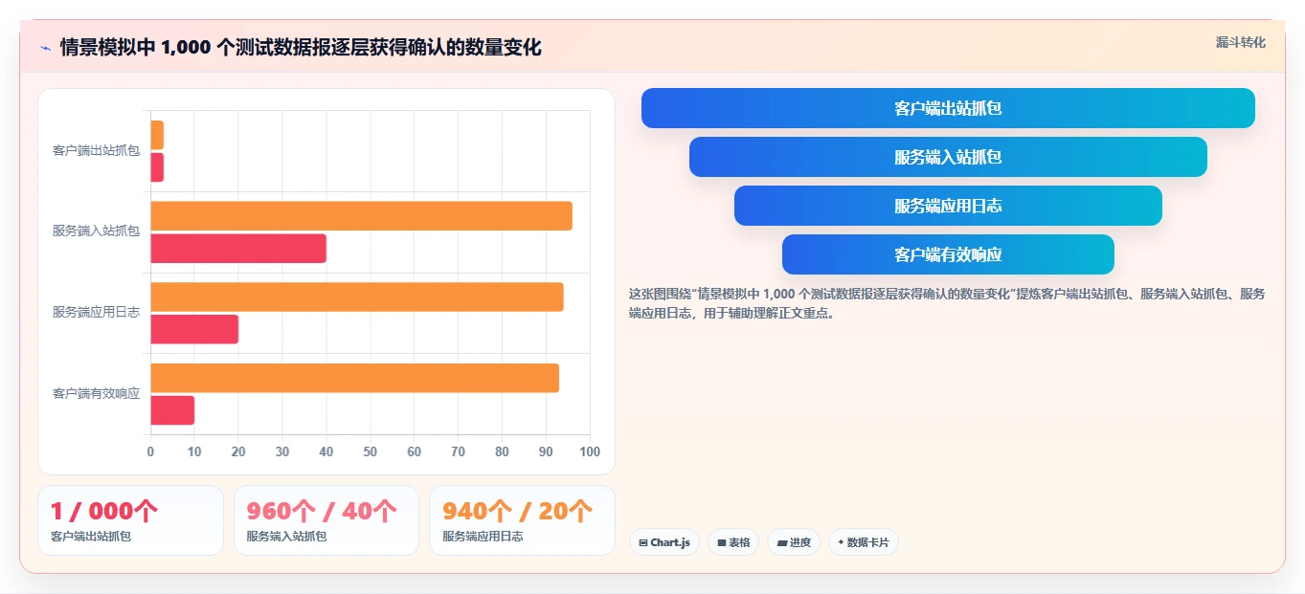
Task: Click the 60 tick on the x-axis
Action: (x=415, y=451)
